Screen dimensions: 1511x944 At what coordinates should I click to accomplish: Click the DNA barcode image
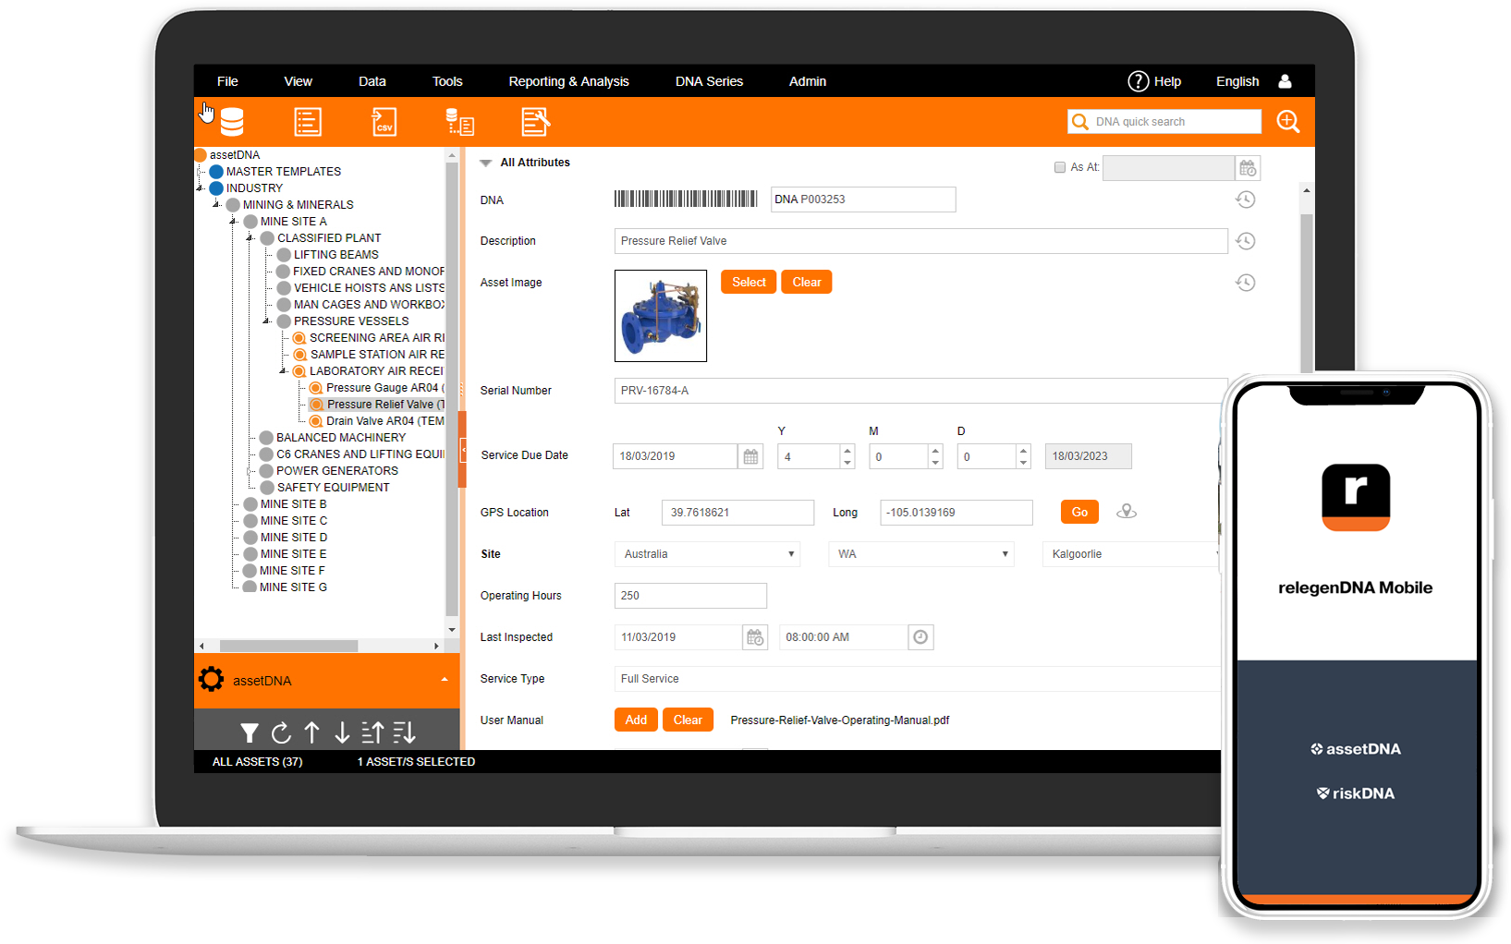pos(686,199)
